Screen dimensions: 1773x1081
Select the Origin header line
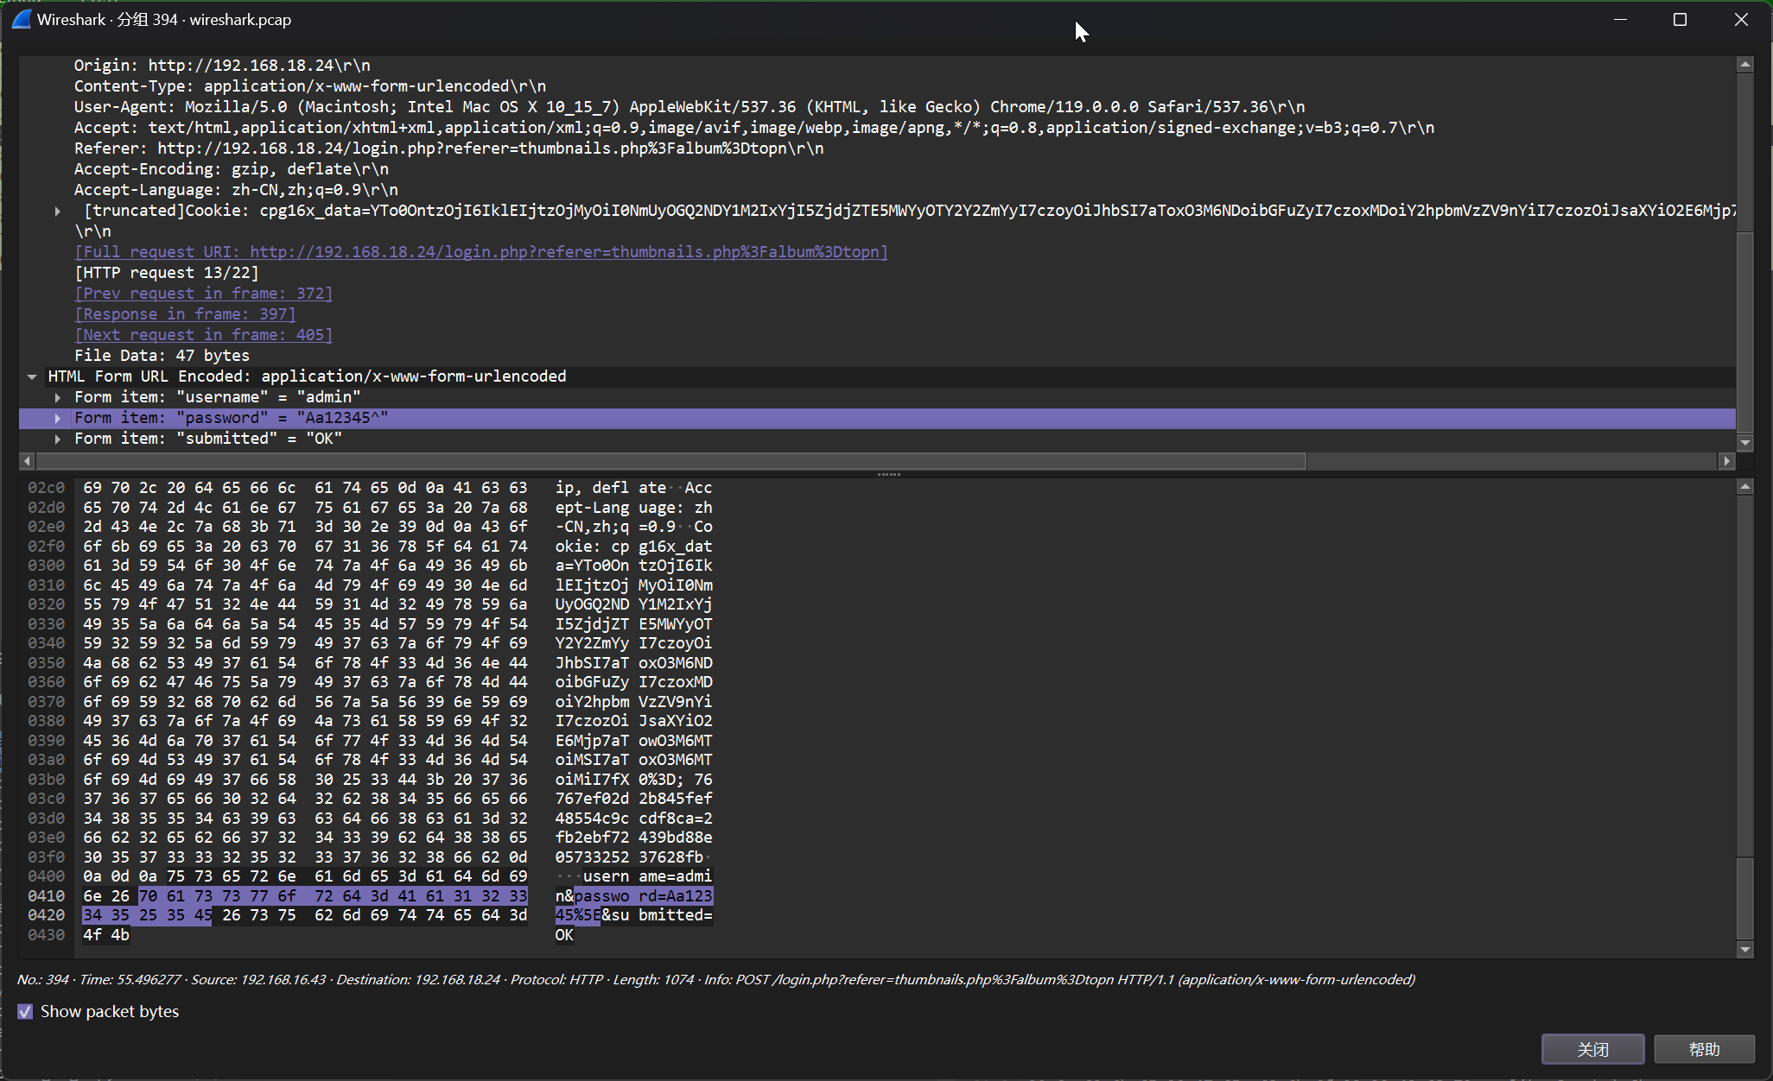(x=222, y=66)
